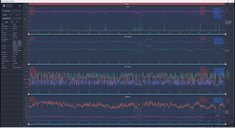
Task: Switch to the third tab in info panel
Action: 17,22
